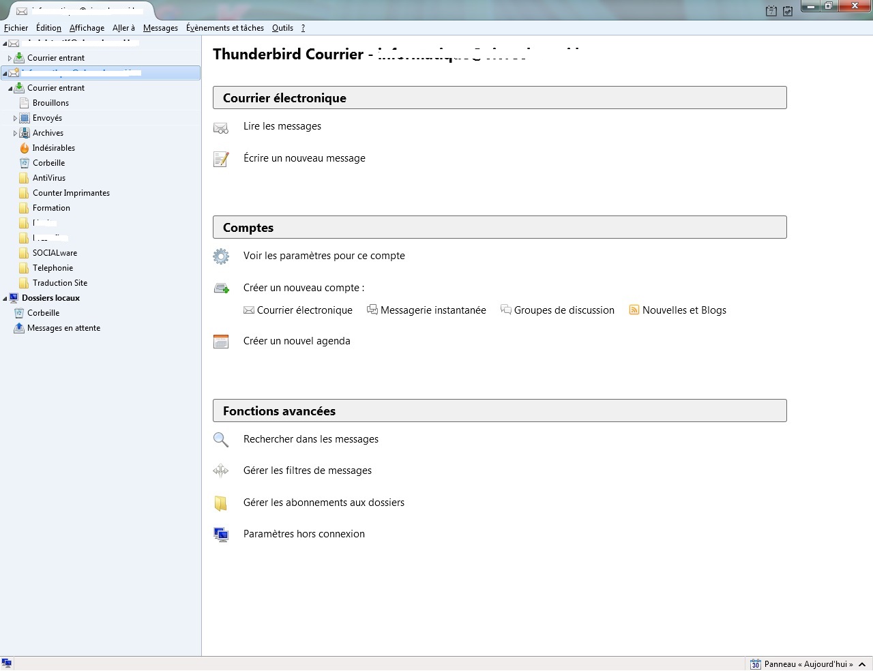The image size is (873, 671).
Task: Expand the first account's Courrier entrant folder
Action: (x=10, y=59)
